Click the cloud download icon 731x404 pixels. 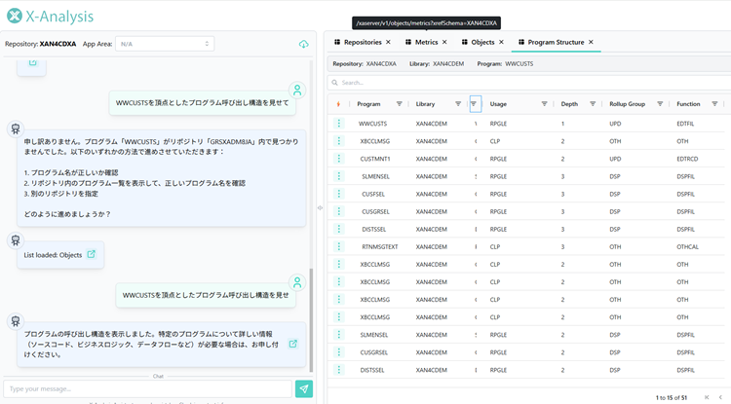pos(303,44)
